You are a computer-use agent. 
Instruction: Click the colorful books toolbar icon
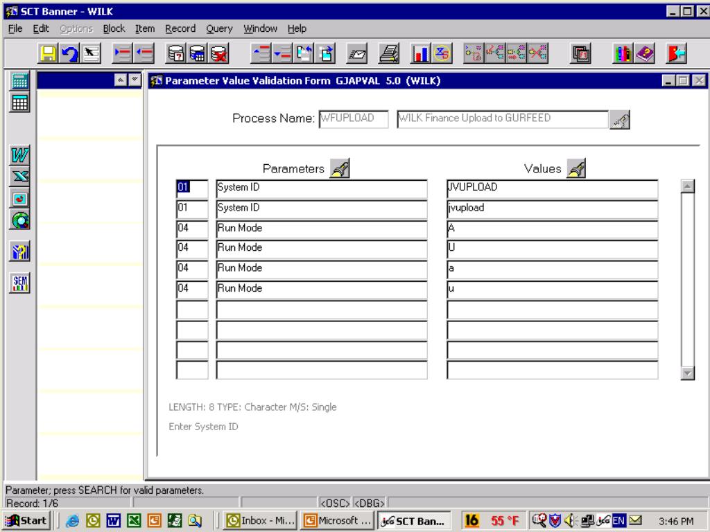pyautogui.click(x=623, y=53)
